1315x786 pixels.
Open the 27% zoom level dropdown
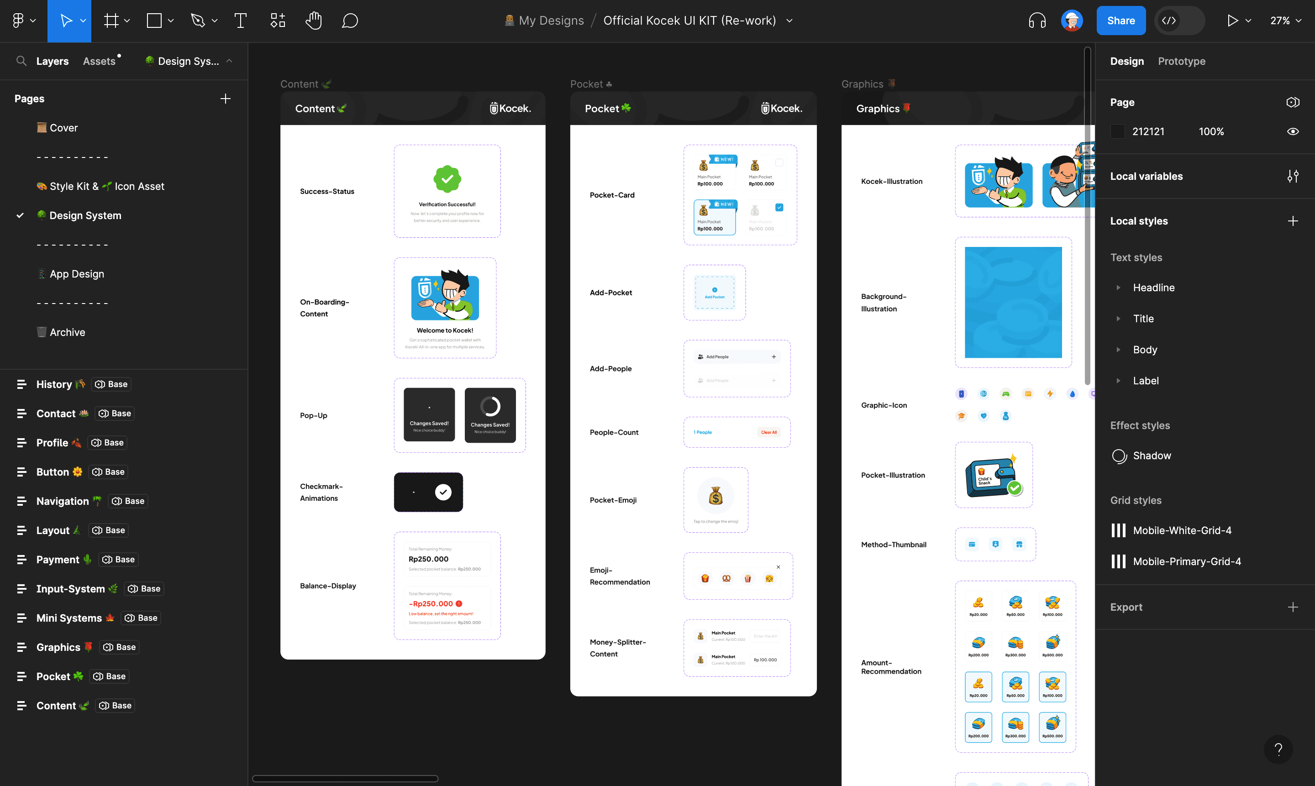point(1286,21)
